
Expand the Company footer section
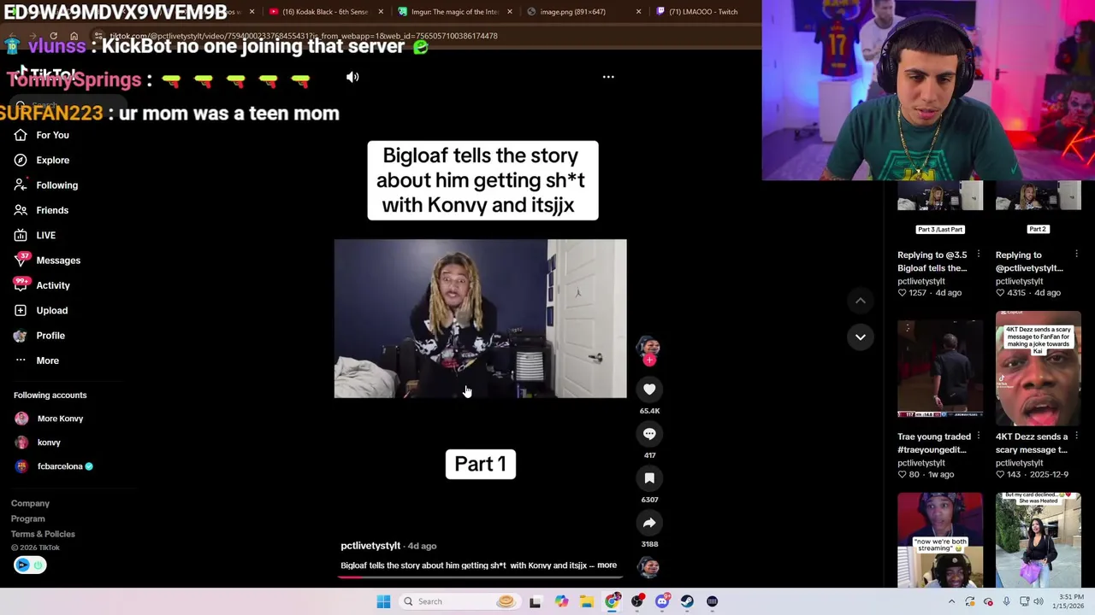point(30,503)
